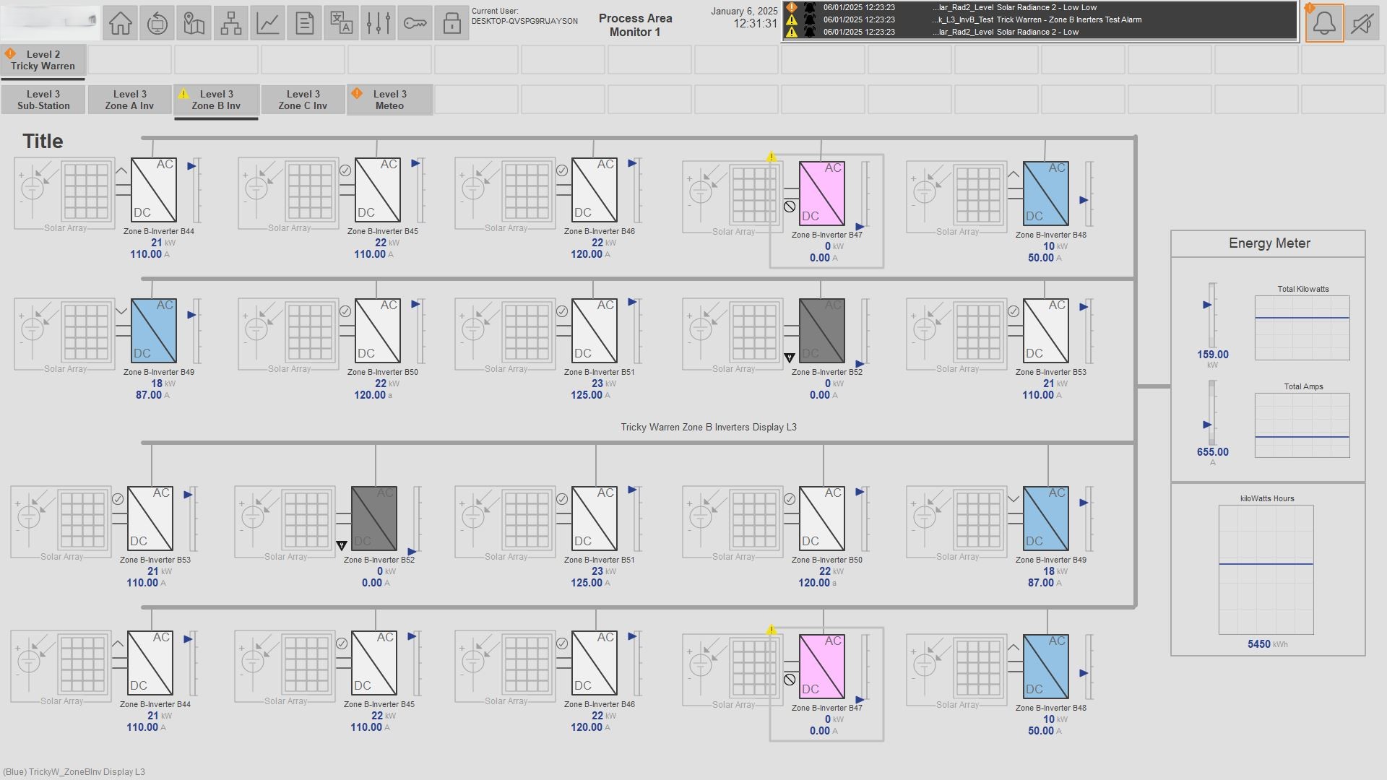
Task: Open the sliders settings icon
Action: [379, 23]
